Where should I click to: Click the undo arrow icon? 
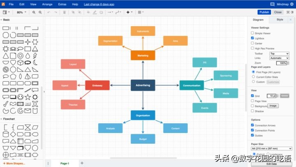click(x=49, y=12)
